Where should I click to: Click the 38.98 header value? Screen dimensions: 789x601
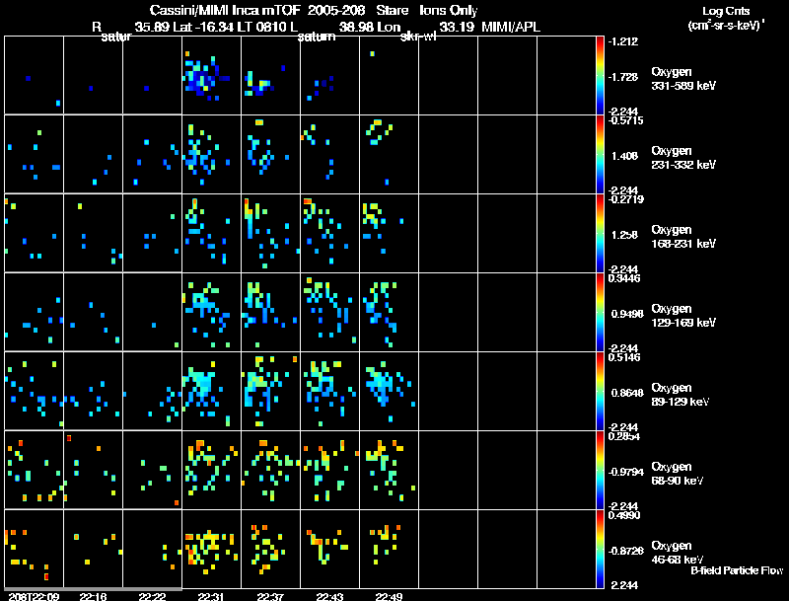coord(356,27)
